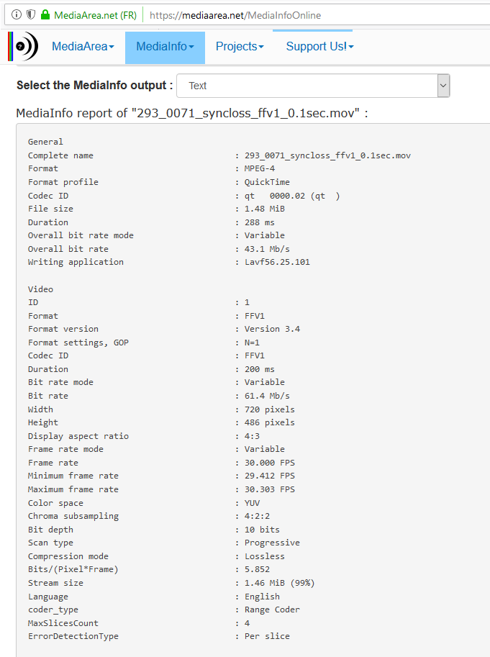Click the MediaArea logo icon
The width and height of the screenshot is (490, 657).
(x=23, y=46)
